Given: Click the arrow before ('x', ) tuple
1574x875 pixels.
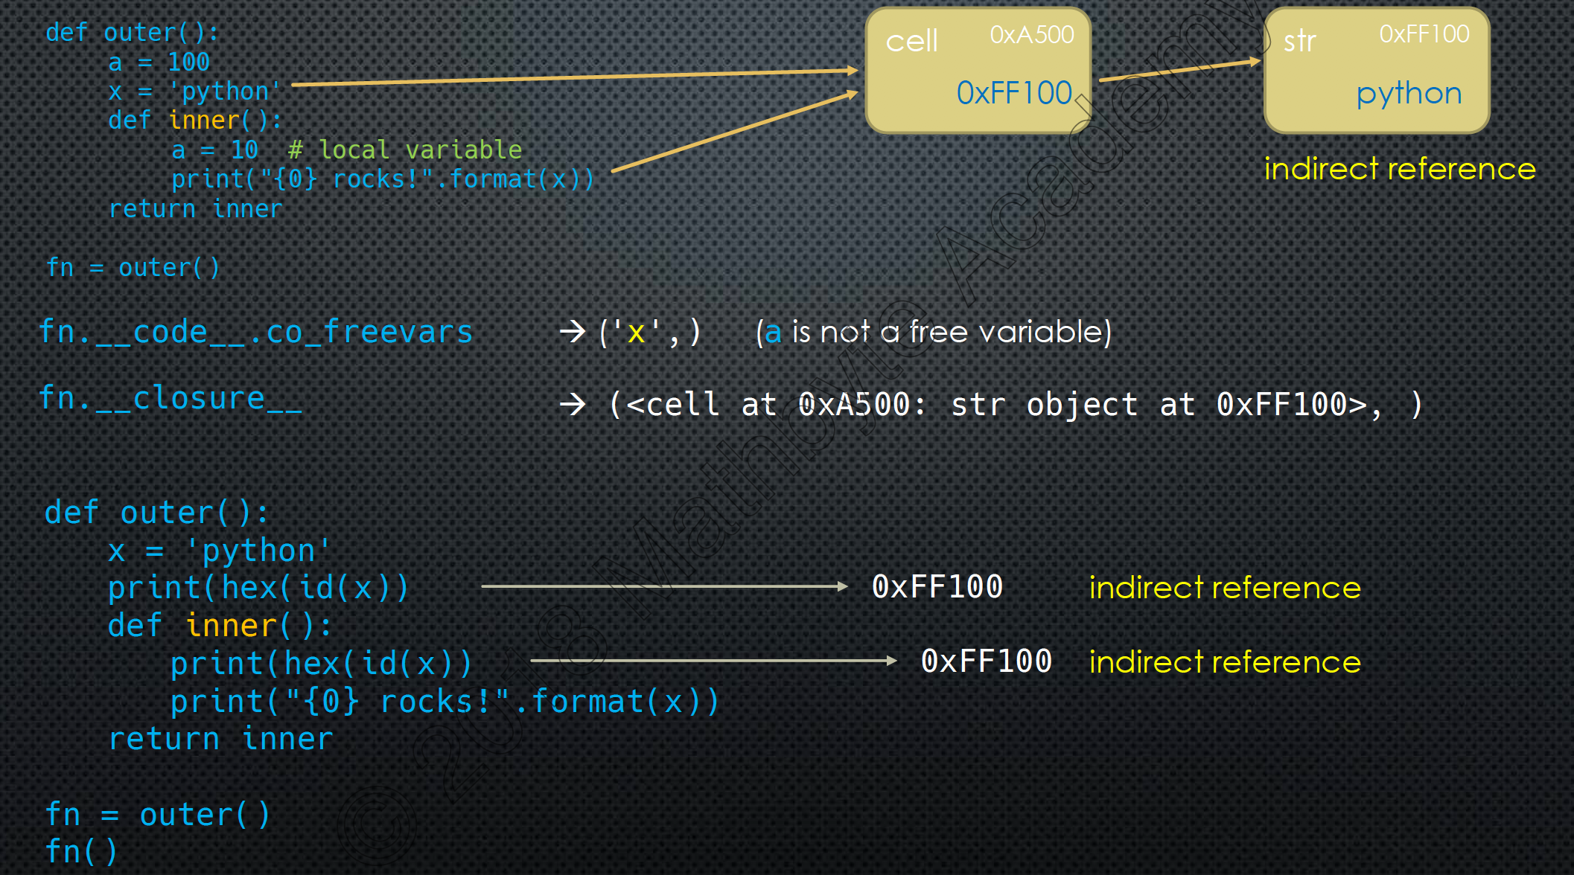Looking at the screenshot, I should point(573,331).
